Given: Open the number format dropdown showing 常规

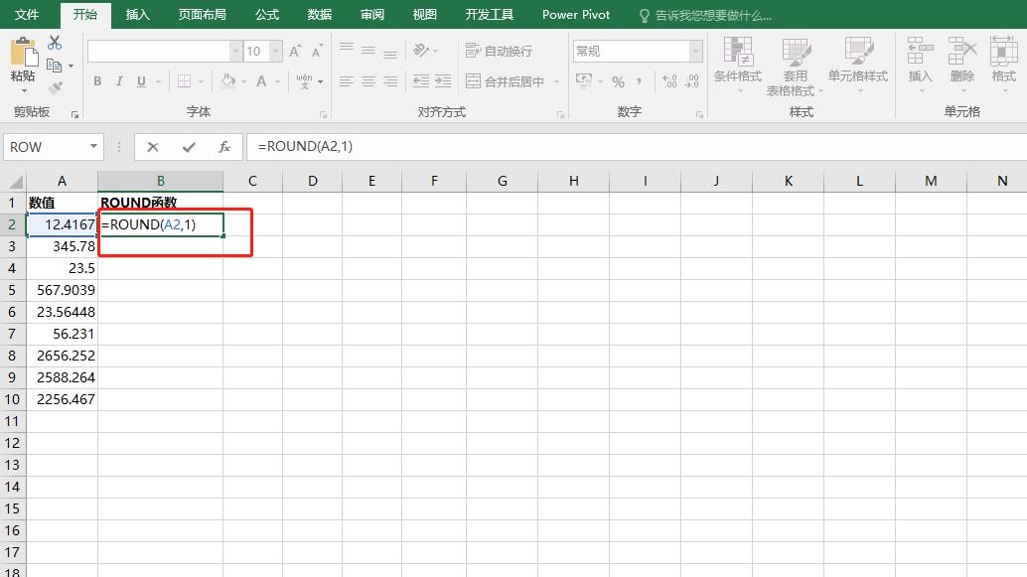Looking at the screenshot, I should click(x=694, y=50).
